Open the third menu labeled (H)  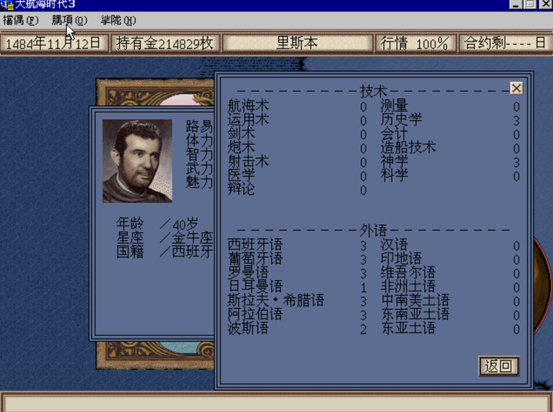pos(118,21)
